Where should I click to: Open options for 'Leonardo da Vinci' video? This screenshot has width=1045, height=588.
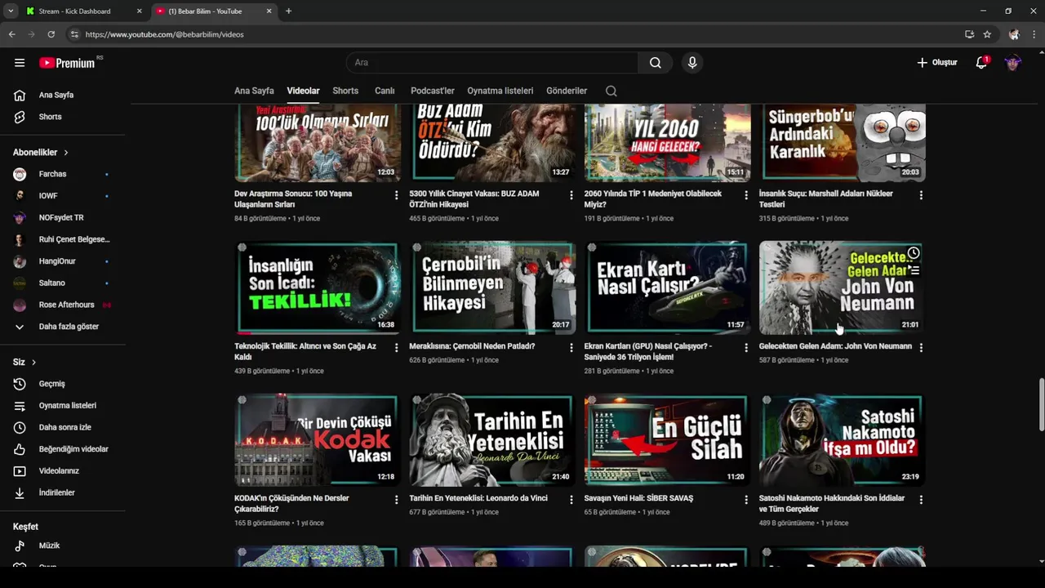coord(571,500)
